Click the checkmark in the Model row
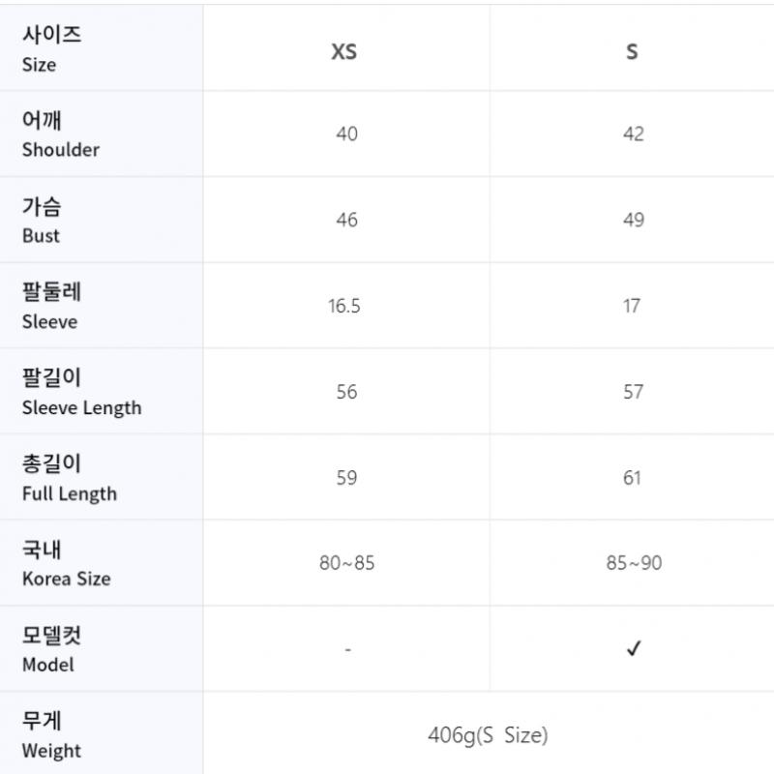The image size is (774, 774). click(x=633, y=649)
